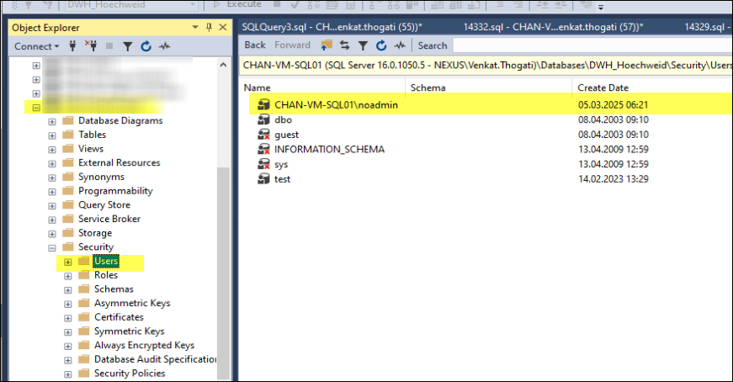
Task: Expand the Query Store node
Action: 52,206
